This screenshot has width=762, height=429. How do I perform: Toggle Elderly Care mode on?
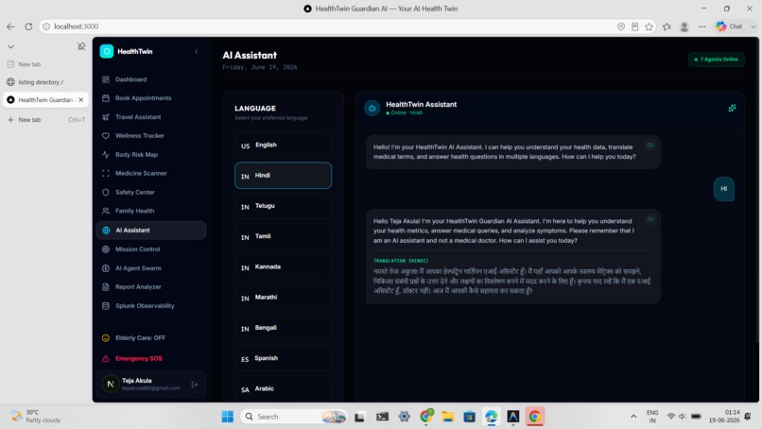pyautogui.click(x=150, y=337)
